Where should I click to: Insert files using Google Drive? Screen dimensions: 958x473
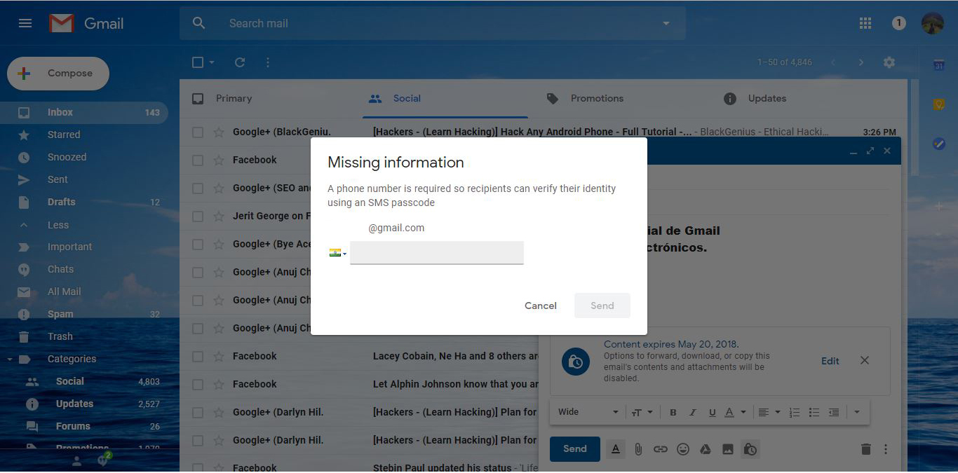point(706,449)
